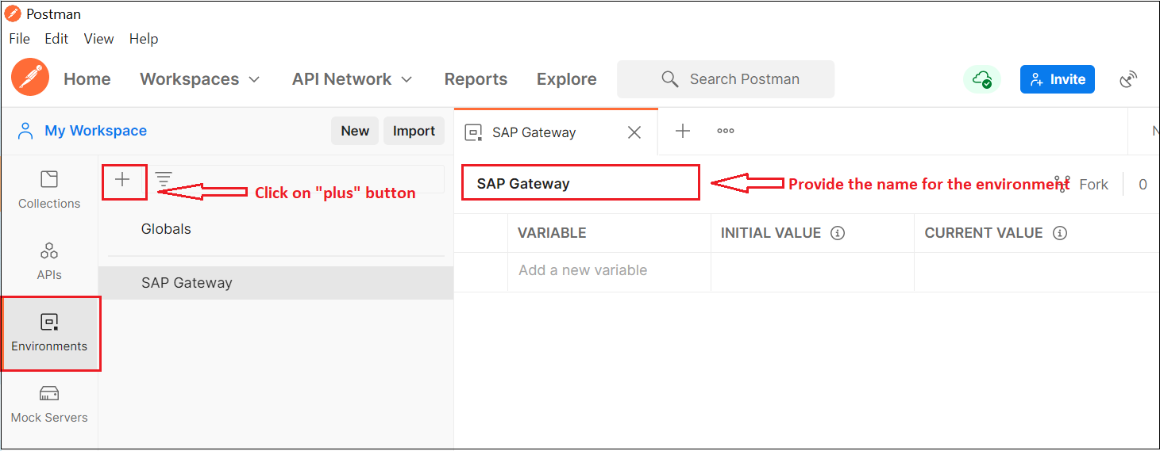Click the Add a new variable field

coord(583,270)
